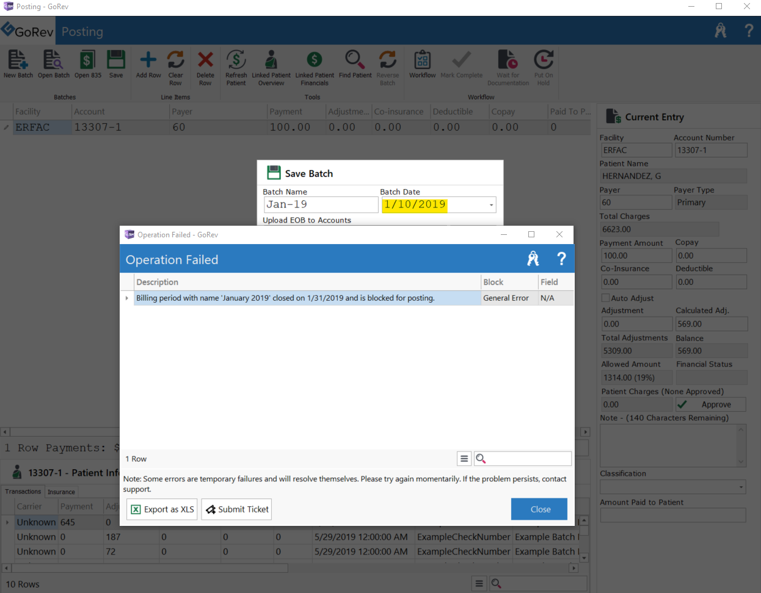Click the Save batch toolbar icon
Screen dimensions: 761x593
pyautogui.click(x=116, y=60)
